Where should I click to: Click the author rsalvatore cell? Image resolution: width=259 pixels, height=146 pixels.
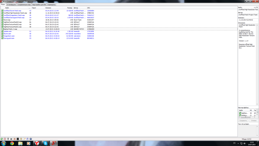coord(77,36)
